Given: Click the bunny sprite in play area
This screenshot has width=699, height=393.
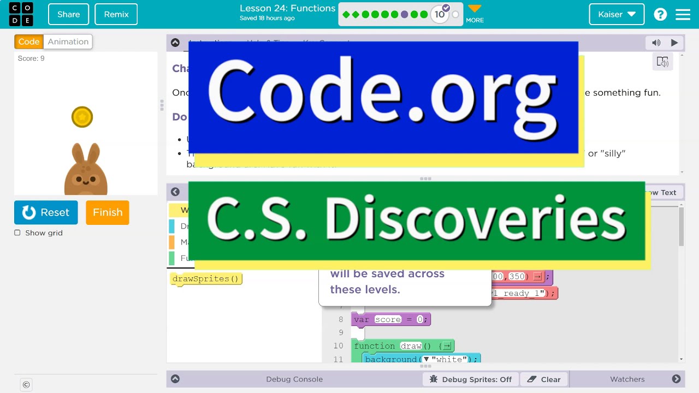Looking at the screenshot, I should tap(86, 169).
